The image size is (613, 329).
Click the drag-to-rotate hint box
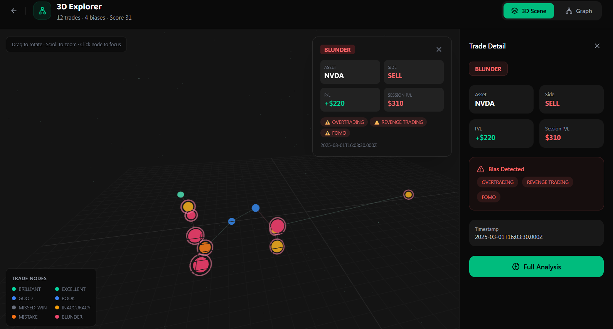point(66,44)
